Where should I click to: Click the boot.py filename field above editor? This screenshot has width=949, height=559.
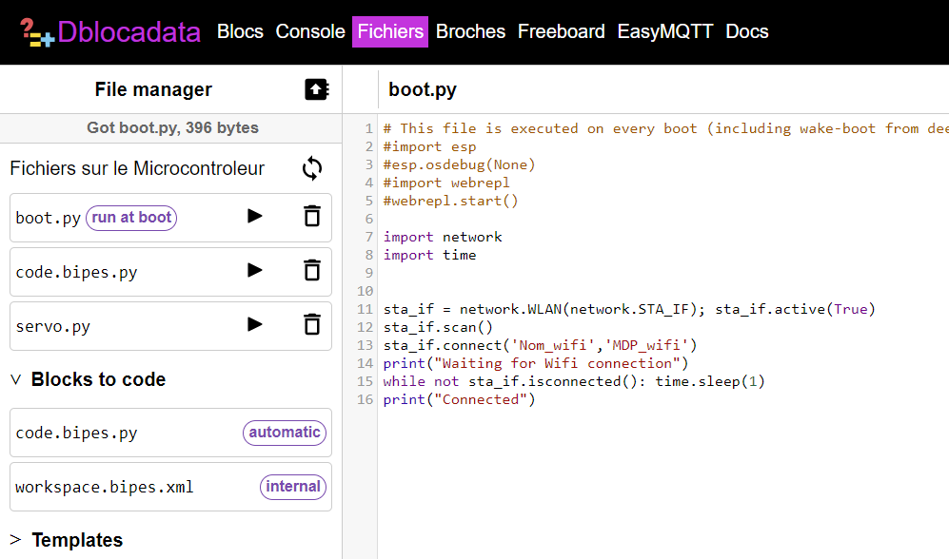coord(424,90)
